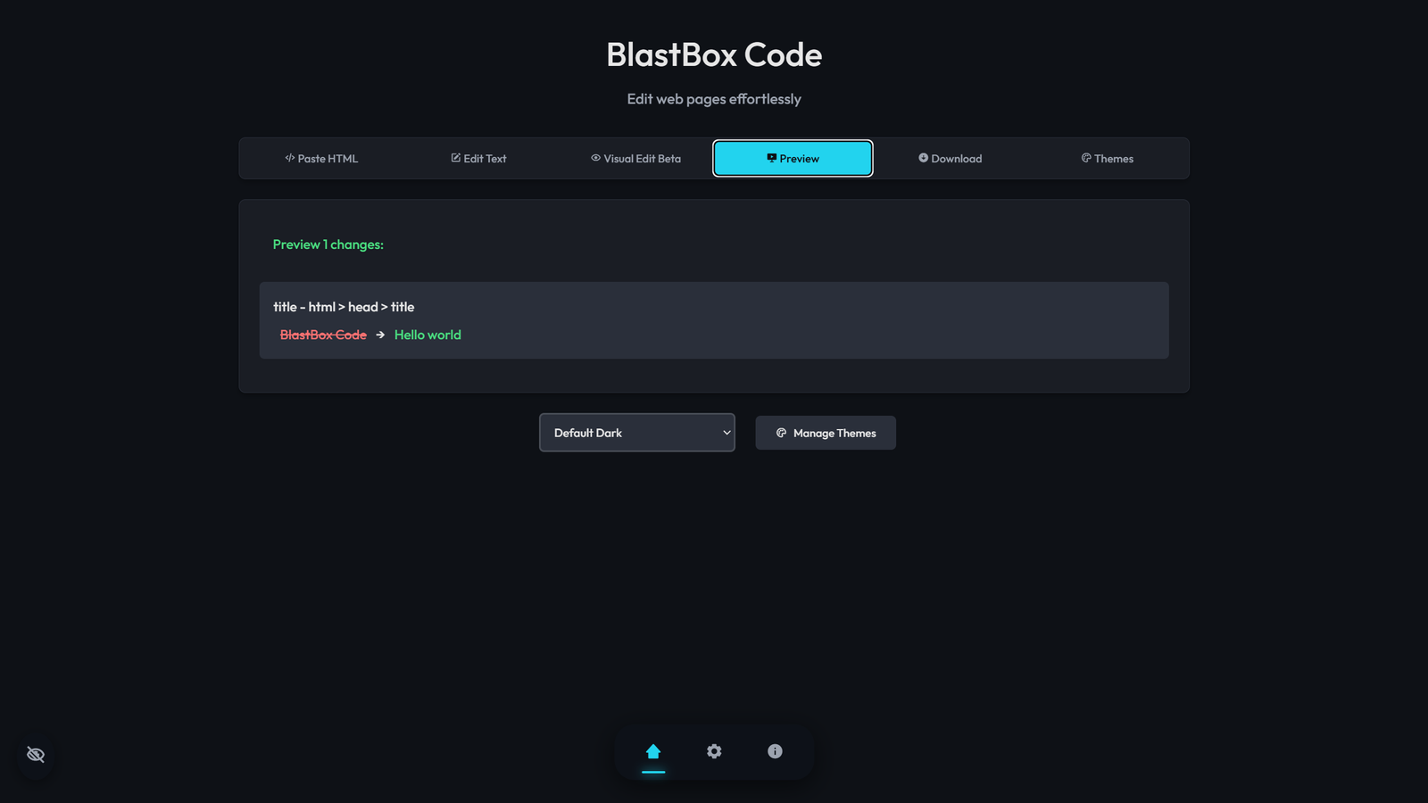
Task: Click the chevron arrow on theme selector
Action: [x=726, y=433]
